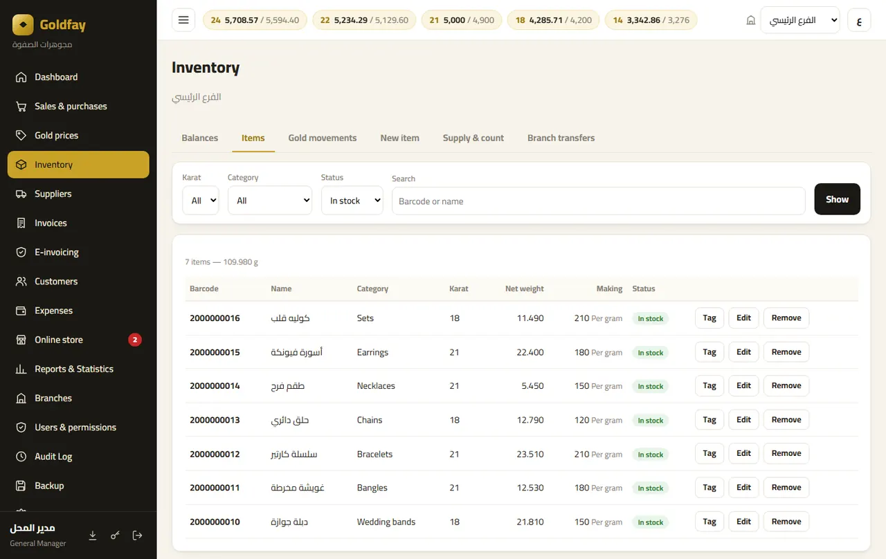The width and height of the screenshot is (886, 559).
Task: Open the Status dropdown showing In stock
Action: pos(352,201)
